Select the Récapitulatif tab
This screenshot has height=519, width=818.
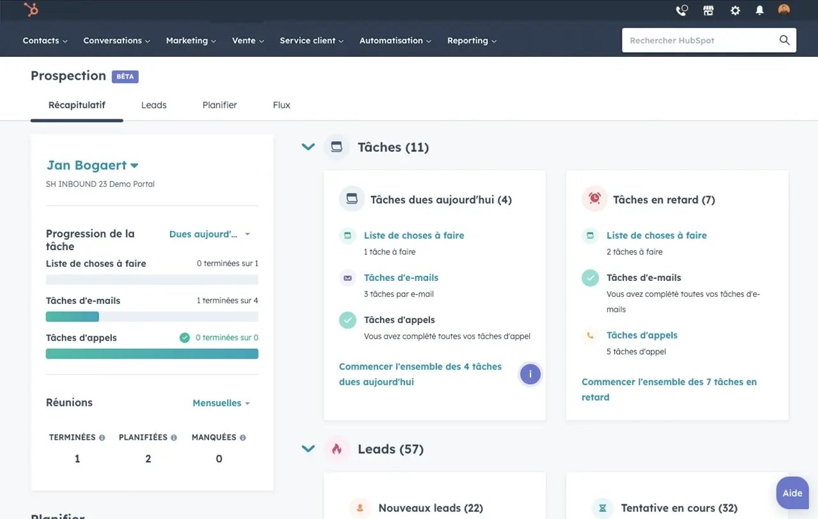(77, 105)
